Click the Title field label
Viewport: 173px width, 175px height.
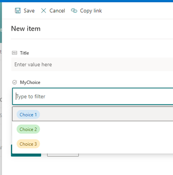tap(25, 53)
